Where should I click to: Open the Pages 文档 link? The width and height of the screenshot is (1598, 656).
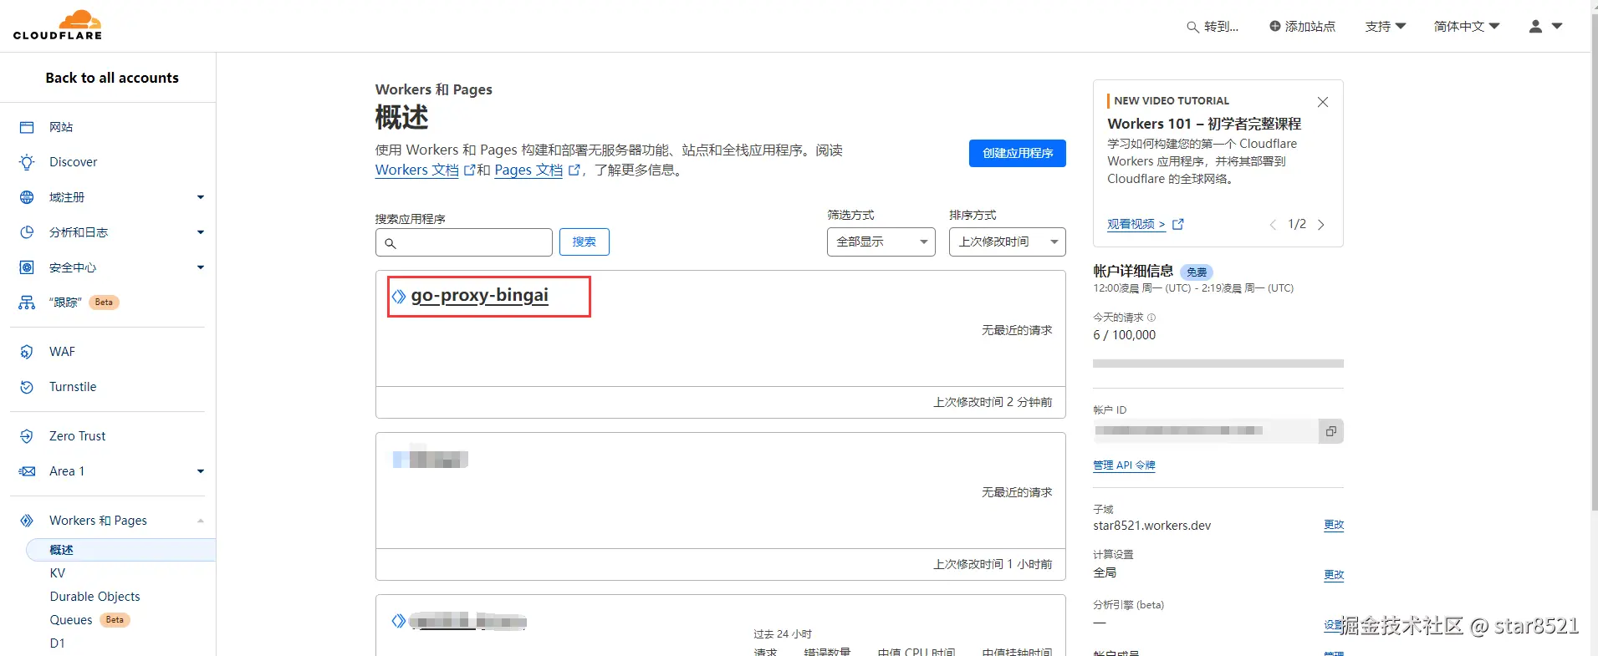tap(528, 170)
